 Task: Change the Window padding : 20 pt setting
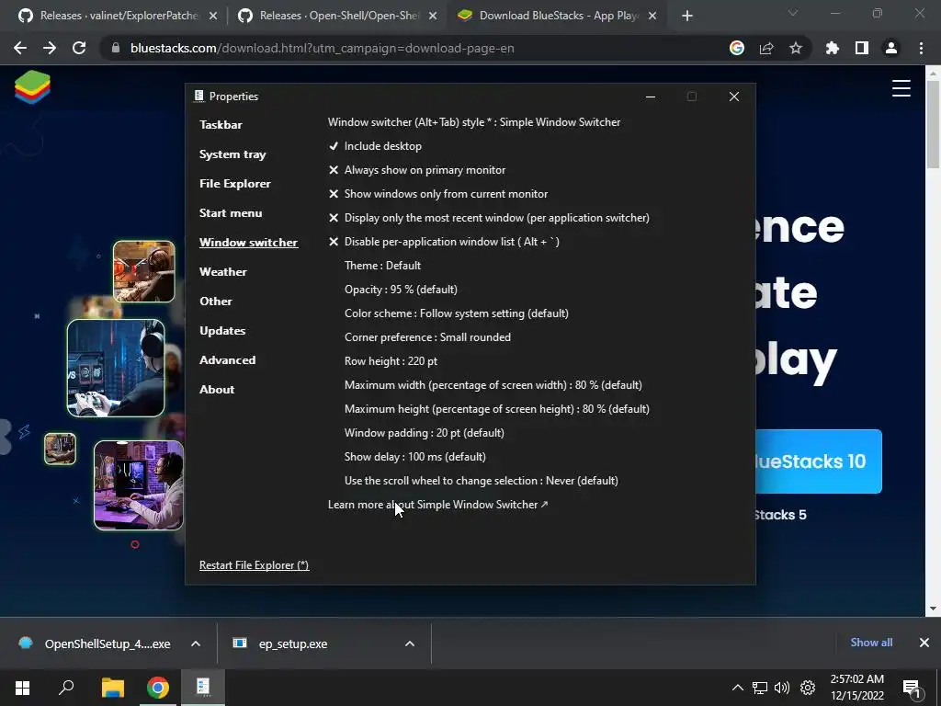coord(425,433)
